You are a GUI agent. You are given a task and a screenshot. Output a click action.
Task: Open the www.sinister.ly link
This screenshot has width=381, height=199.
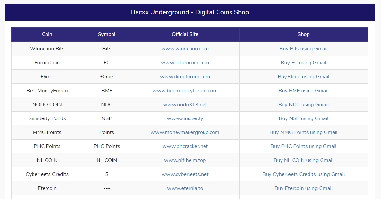185,118
